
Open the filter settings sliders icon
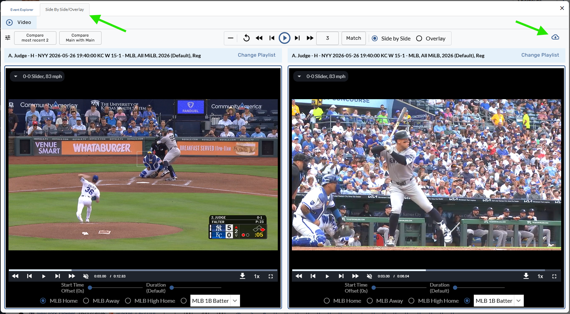tap(8, 38)
